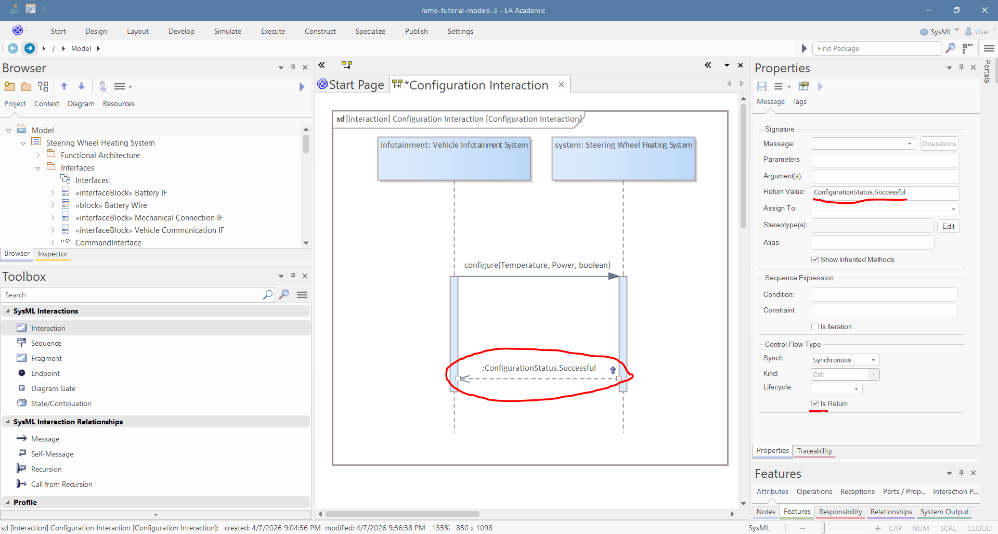Viewport: 998px width, 534px height.
Task: Select the Fragment tool in Toolbox
Action: tap(46, 358)
